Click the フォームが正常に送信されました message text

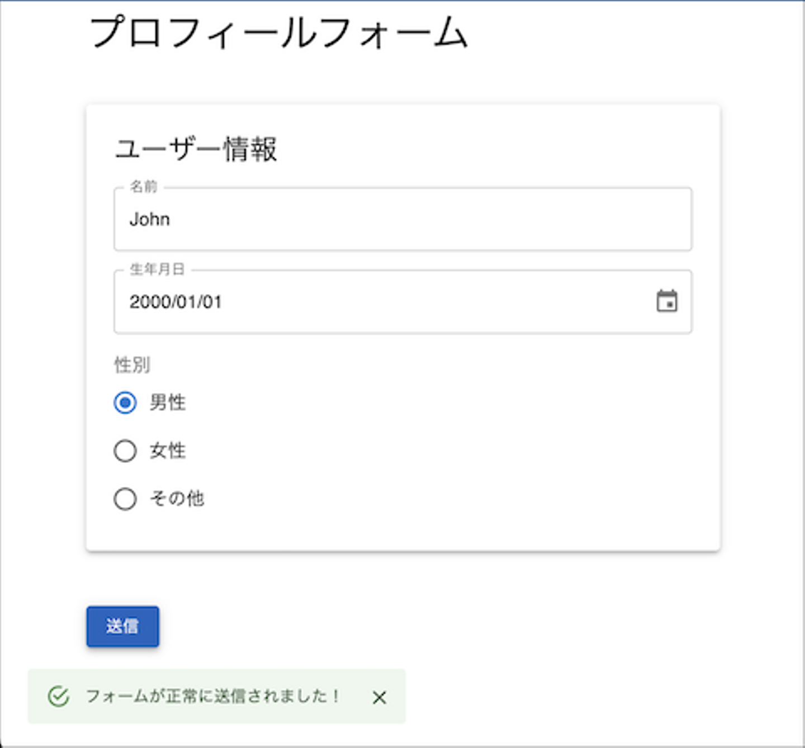click(212, 697)
